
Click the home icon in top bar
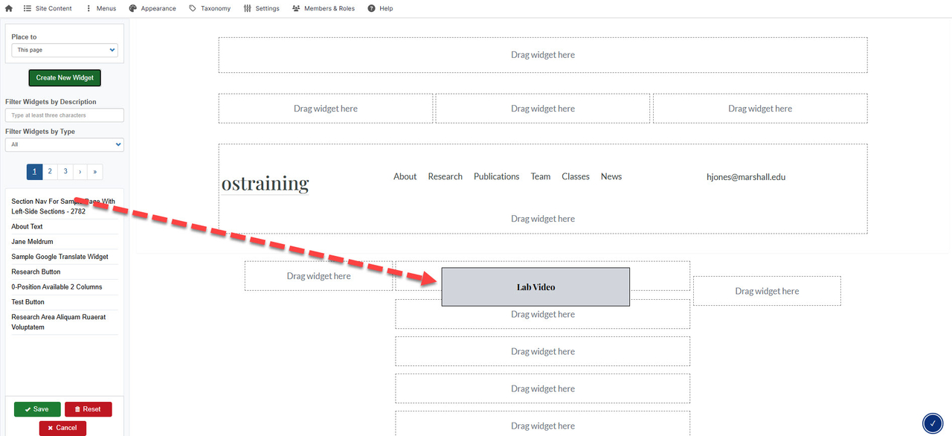coord(9,8)
